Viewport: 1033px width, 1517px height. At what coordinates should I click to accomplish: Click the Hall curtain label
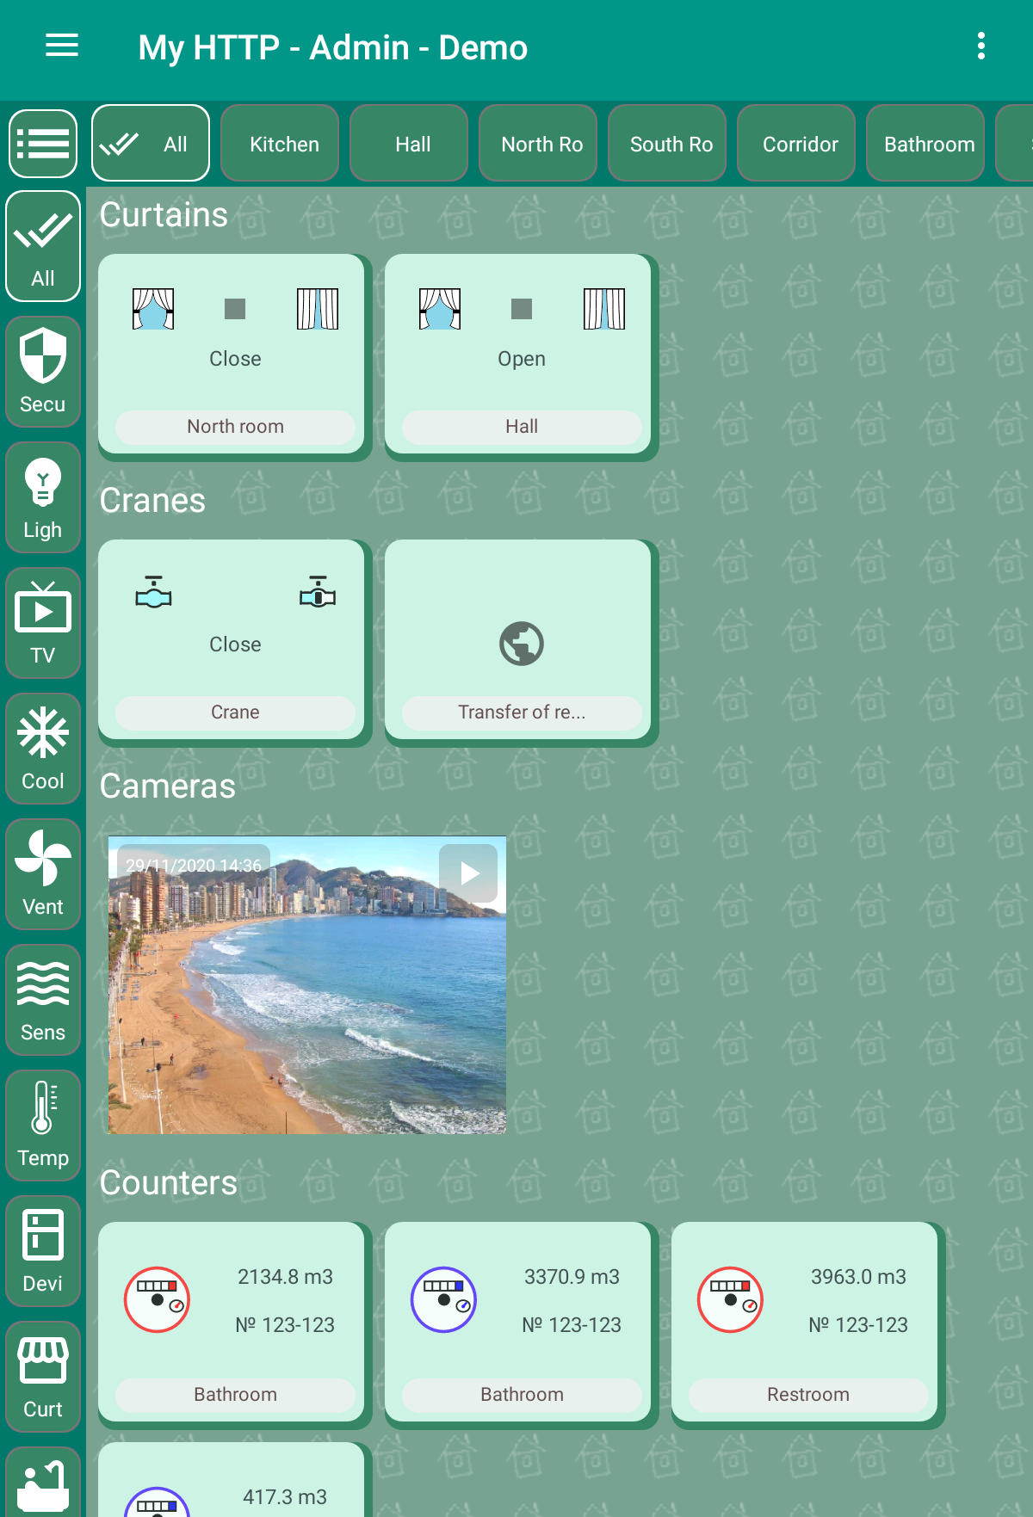(522, 427)
